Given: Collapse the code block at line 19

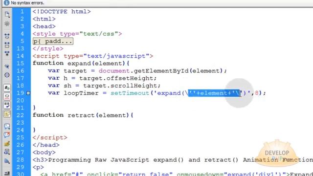Looking at the screenshot, I should point(28,93).
